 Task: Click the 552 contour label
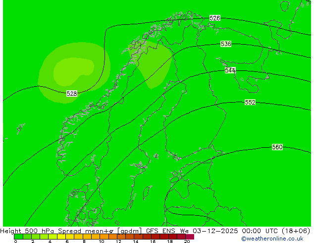(x=250, y=102)
